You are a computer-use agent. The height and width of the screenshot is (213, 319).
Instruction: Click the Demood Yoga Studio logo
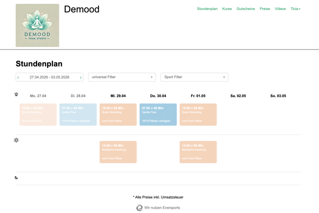tap(37, 26)
